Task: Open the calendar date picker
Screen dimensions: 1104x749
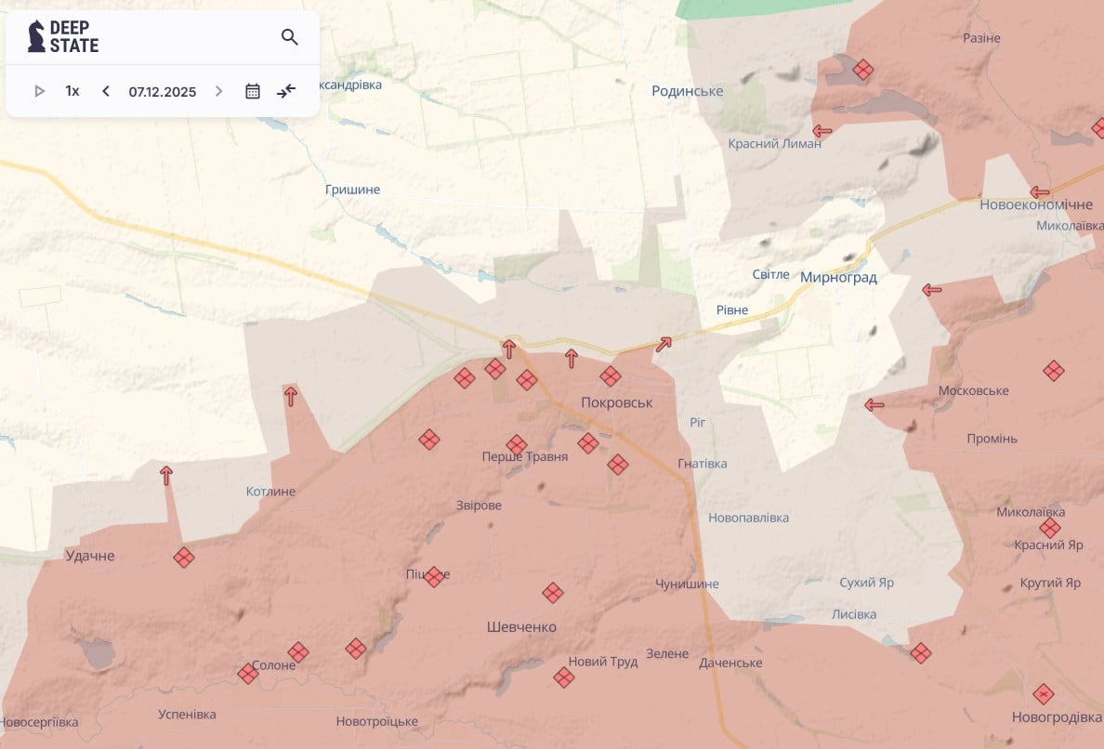Action: tap(253, 91)
